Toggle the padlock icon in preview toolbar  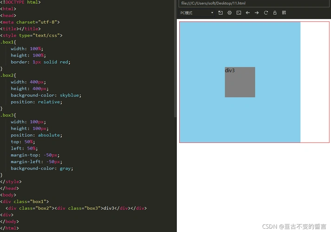pos(275,13)
